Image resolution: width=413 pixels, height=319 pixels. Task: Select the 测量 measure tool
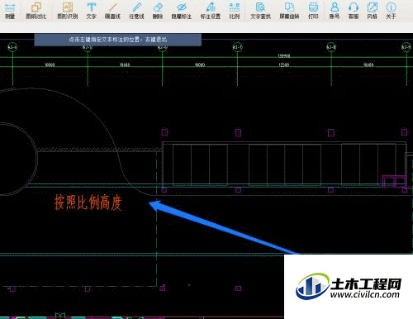(x=10, y=11)
